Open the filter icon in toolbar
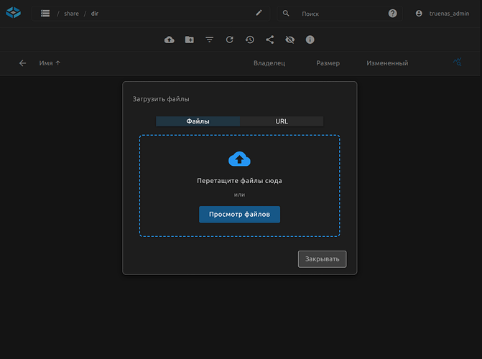Screen dimensions: 482x359 coord(210,39)
